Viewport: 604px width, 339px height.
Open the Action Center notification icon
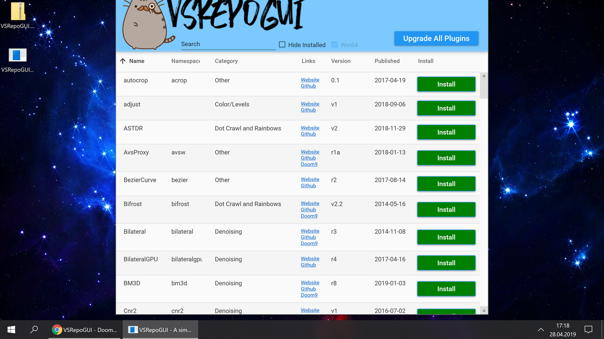click(x=588, y=330)
